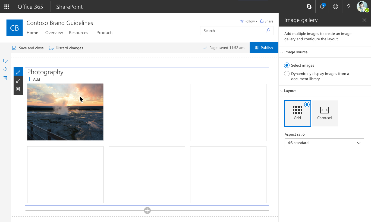Click the Follow star icon
Image resolution: width=371 pixels, height=222 pixels.
coord(242,21)
